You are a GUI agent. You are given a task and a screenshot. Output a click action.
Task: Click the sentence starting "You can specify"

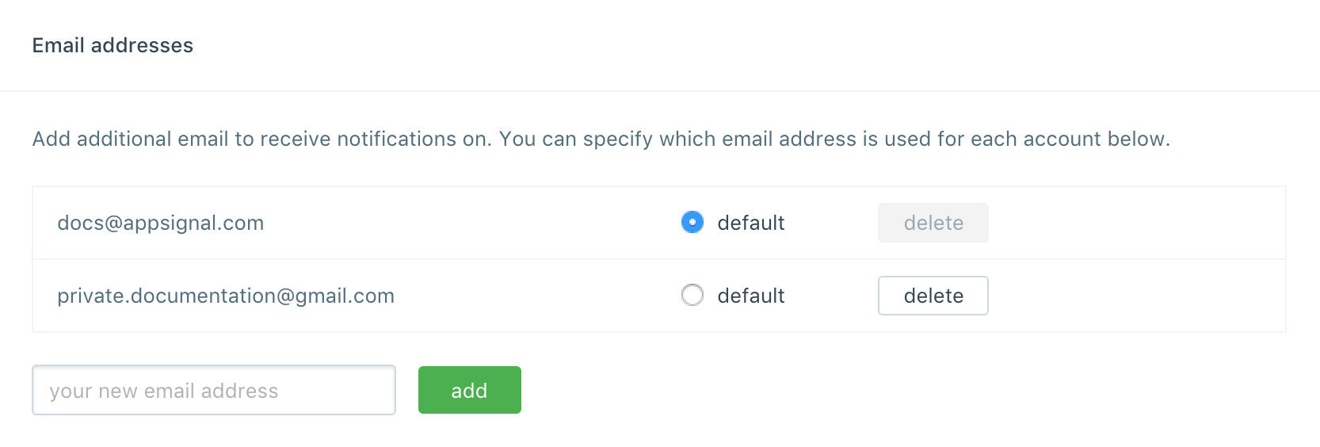point(834,139)
